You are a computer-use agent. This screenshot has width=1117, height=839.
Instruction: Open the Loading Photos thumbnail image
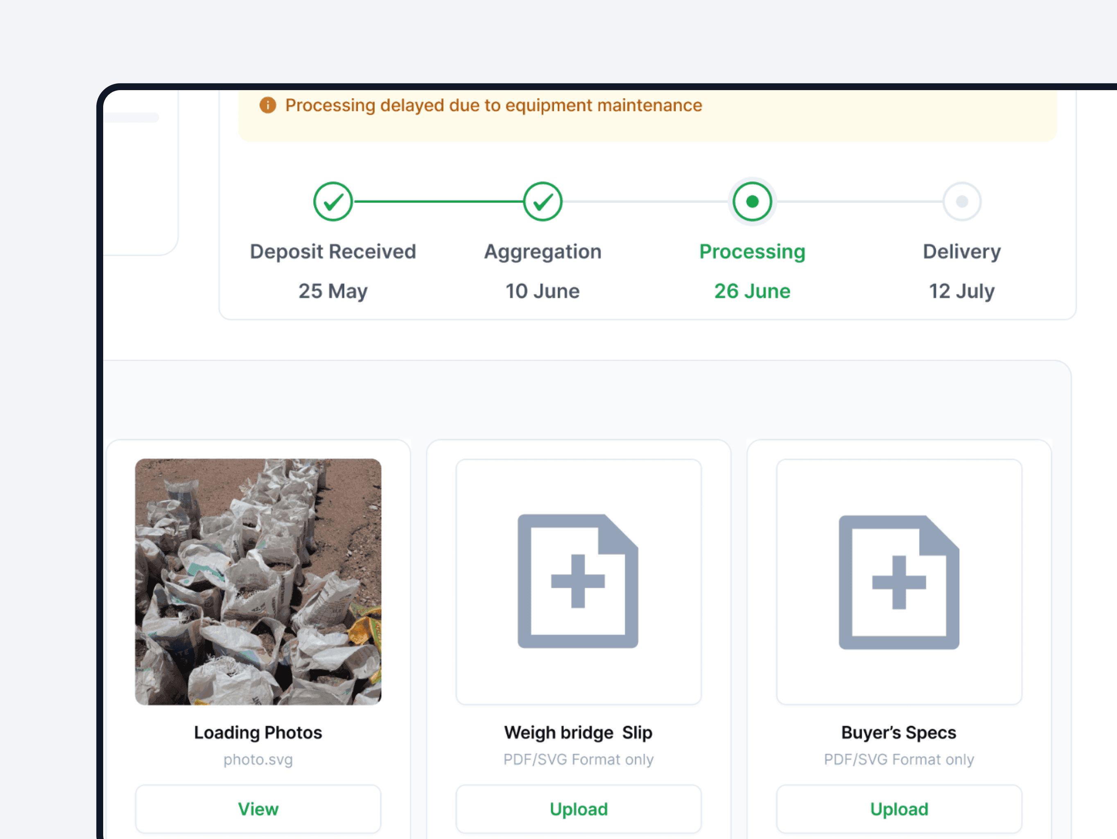[x=258, y=581]
